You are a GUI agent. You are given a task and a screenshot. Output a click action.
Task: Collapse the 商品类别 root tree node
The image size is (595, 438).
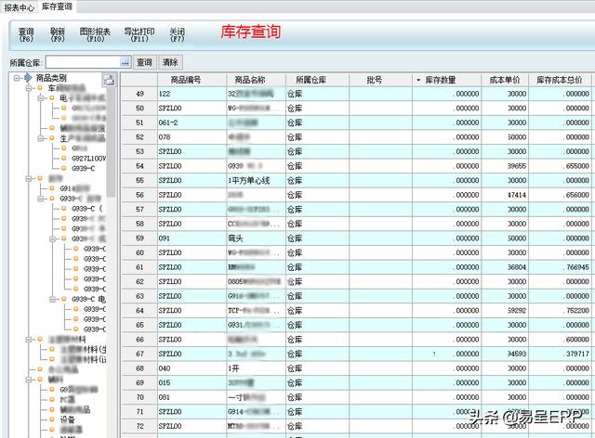click(17, 79)
